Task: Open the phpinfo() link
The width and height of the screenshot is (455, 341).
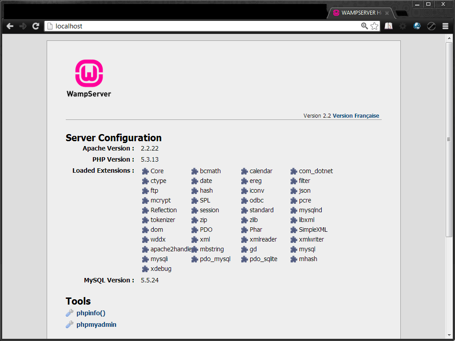Action: pos(91,313)
